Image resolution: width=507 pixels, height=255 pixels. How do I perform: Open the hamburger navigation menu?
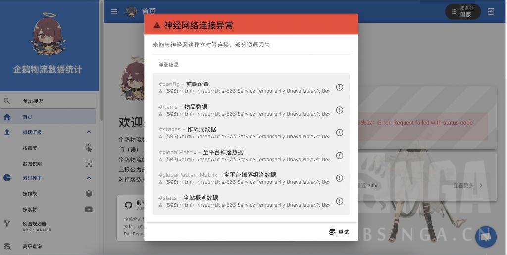click(114, 11)
